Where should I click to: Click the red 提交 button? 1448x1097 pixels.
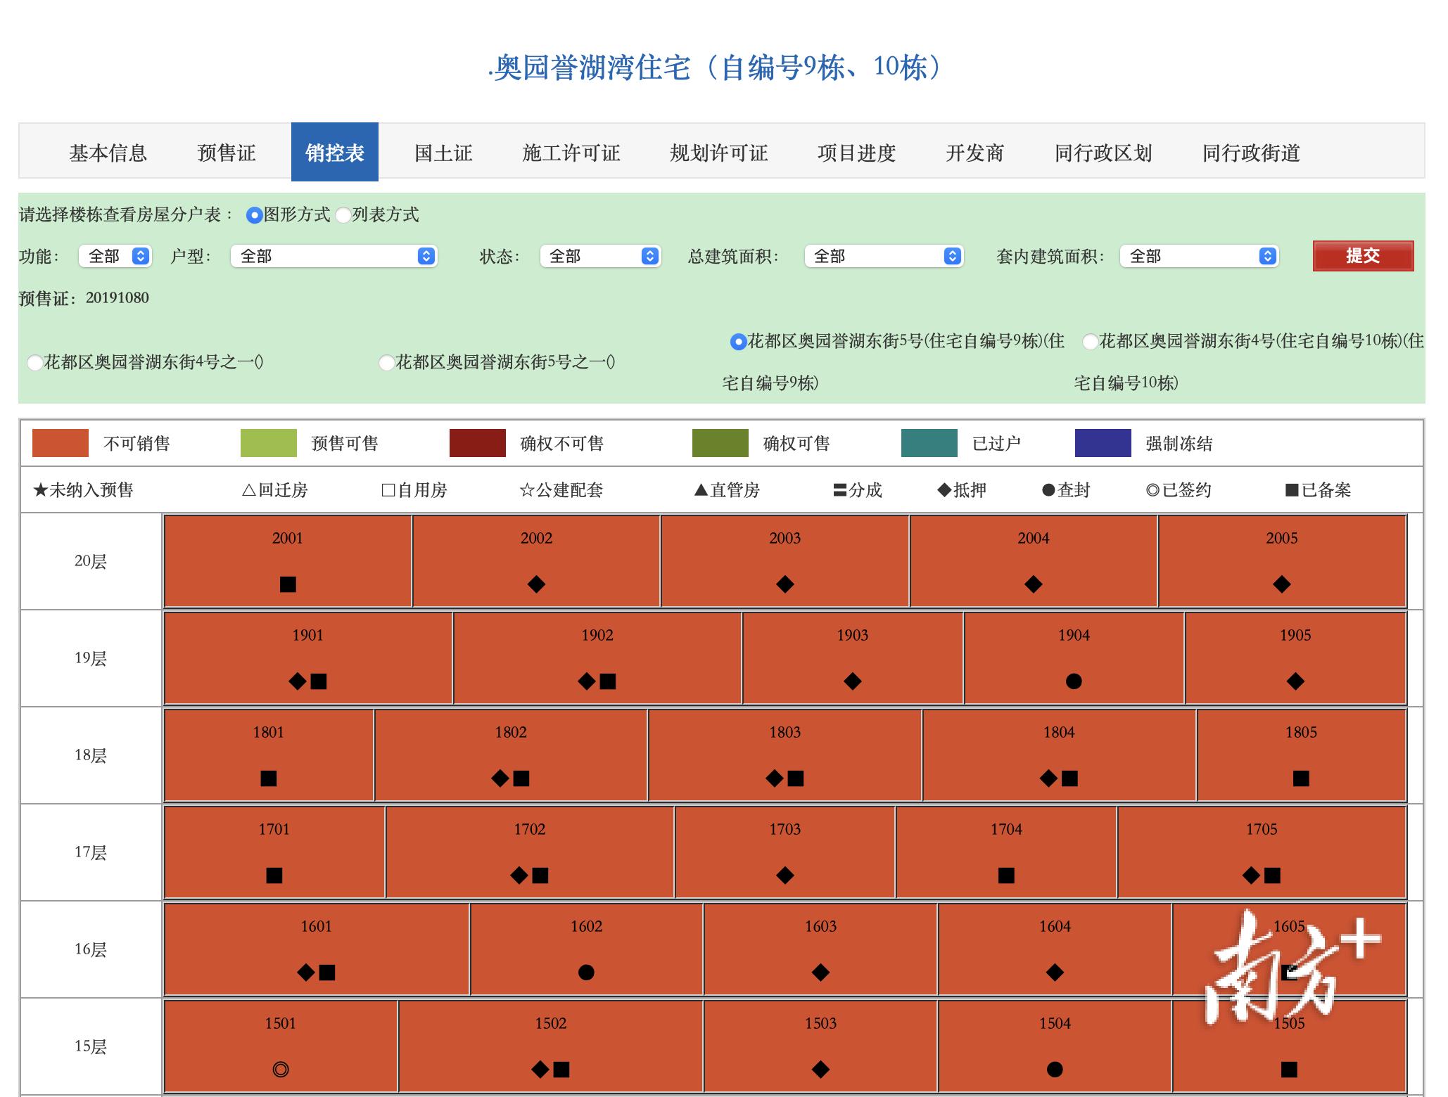click(x=1363, y=256)
